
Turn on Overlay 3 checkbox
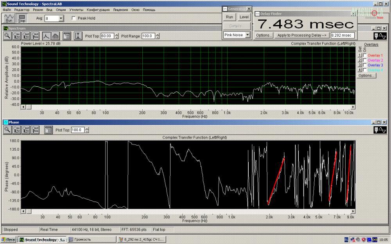coord(365,65)
